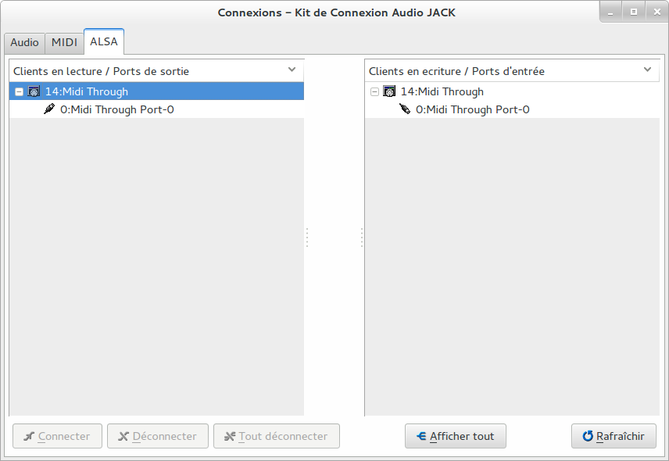Switch to the Audio tab
Screen dimensions: 669x461
coord(24,42)
